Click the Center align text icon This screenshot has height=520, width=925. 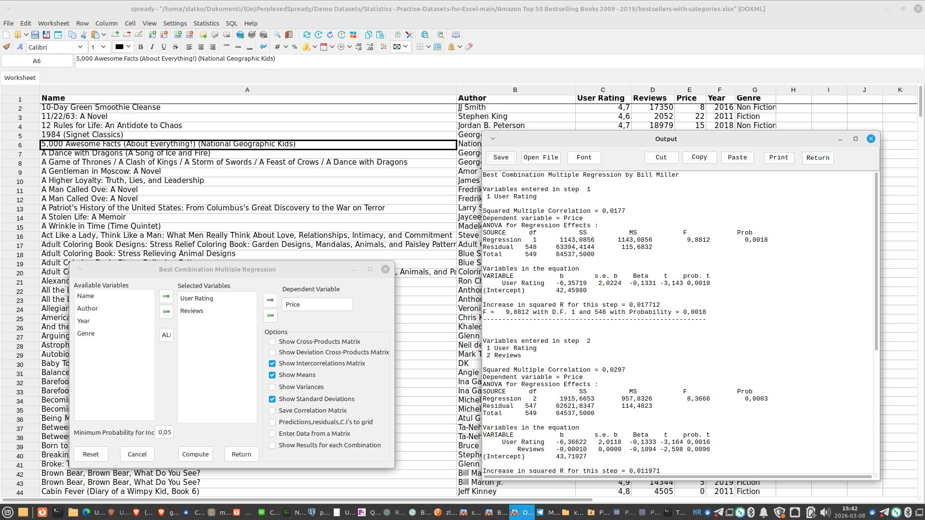tap(201, 47)
